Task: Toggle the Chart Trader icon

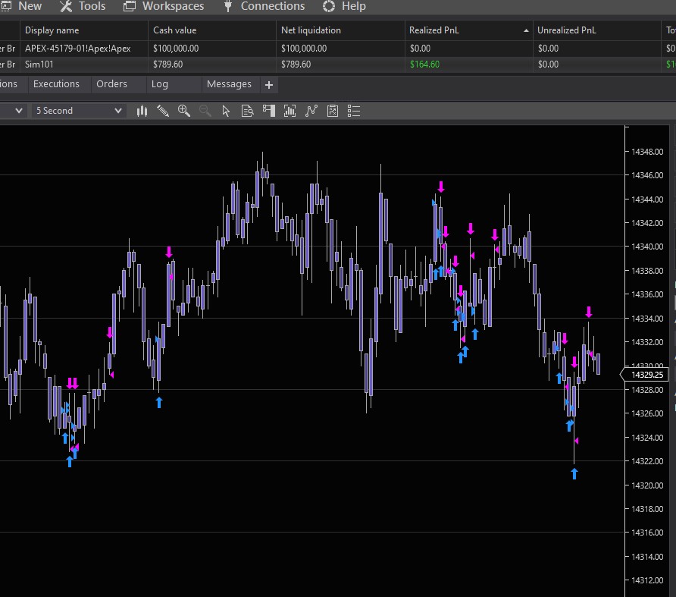Action: pyautogui.click(x=268, y=111)
